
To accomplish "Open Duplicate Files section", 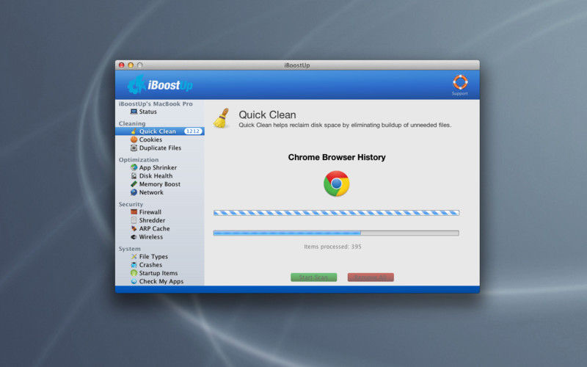I will (x=160, y=148).
